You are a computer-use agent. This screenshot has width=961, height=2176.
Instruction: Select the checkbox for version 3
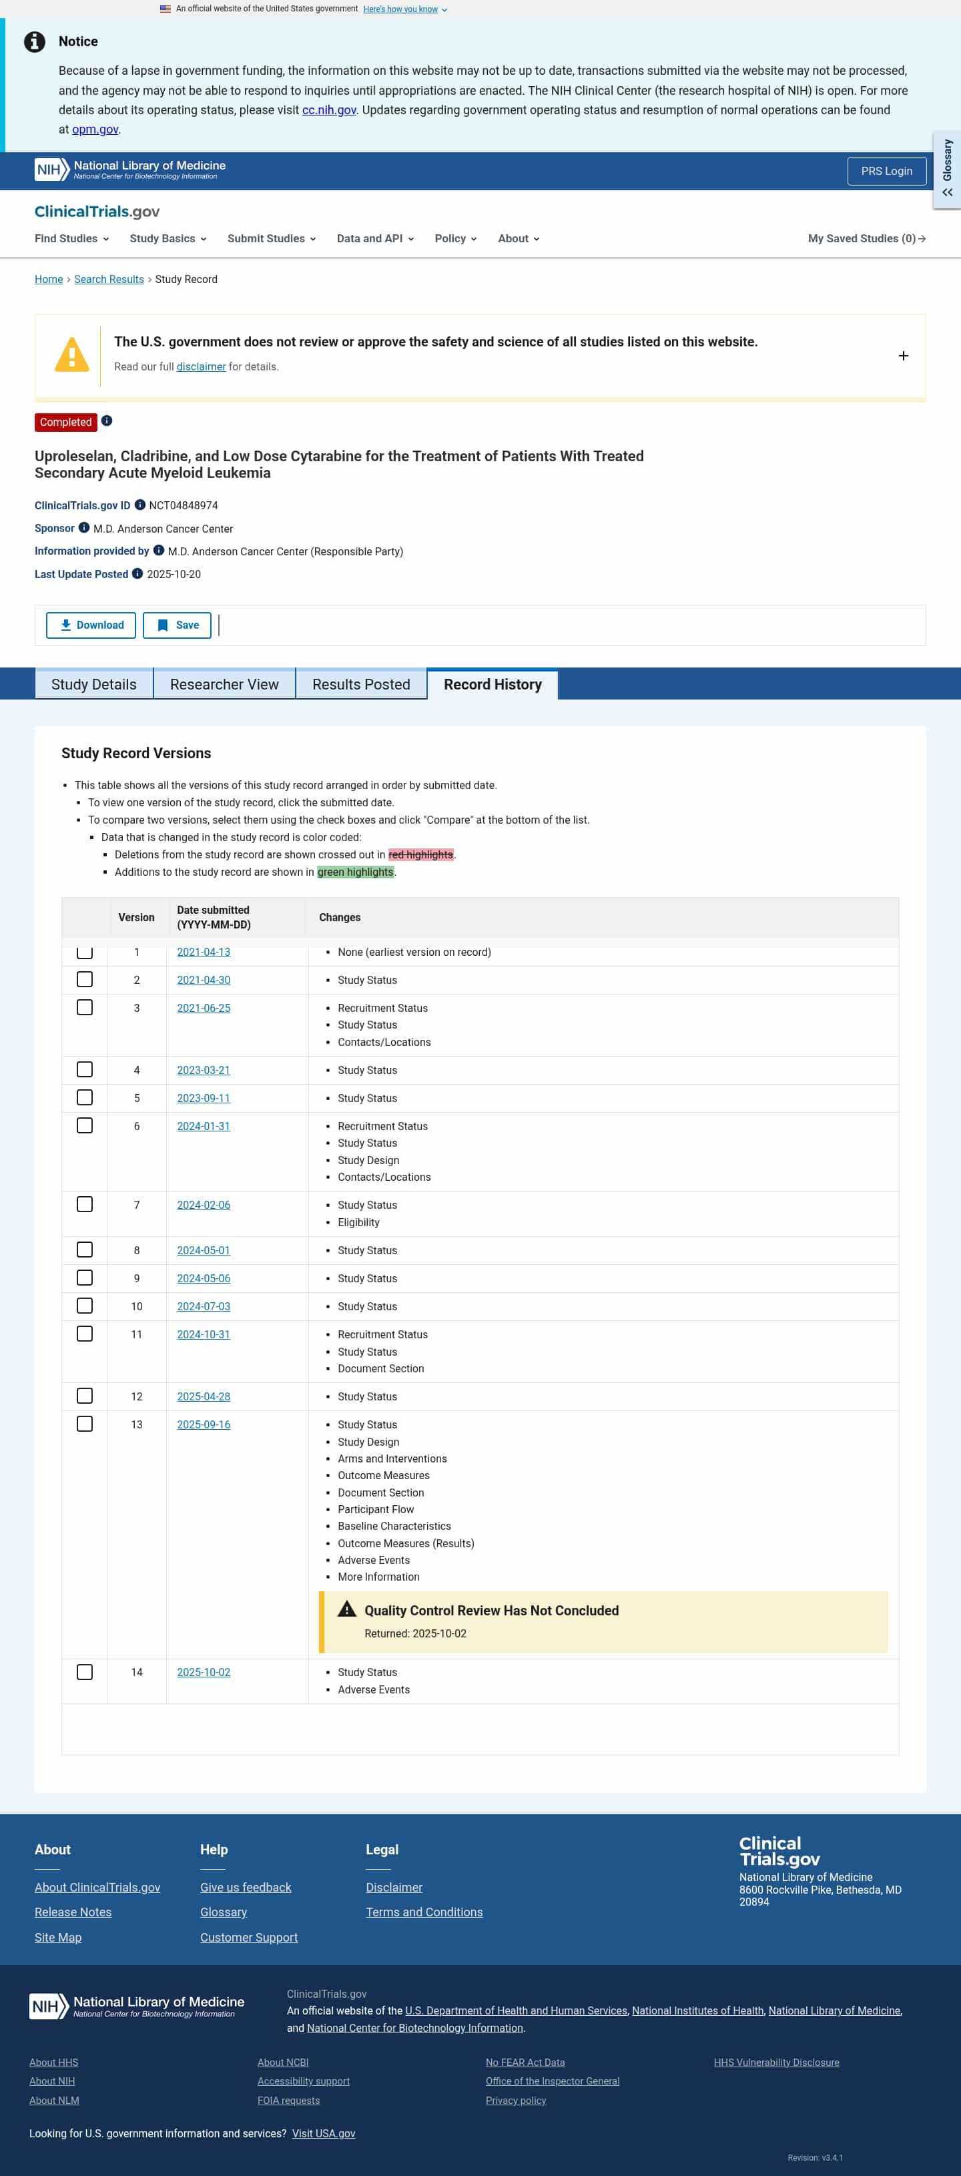tap(85, 1007)
